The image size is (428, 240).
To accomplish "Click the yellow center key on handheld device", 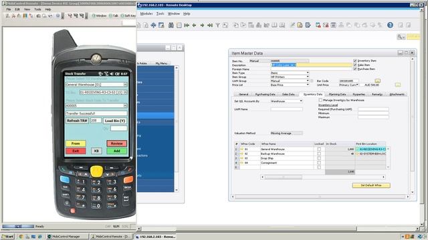I will (x=96, y=171).
